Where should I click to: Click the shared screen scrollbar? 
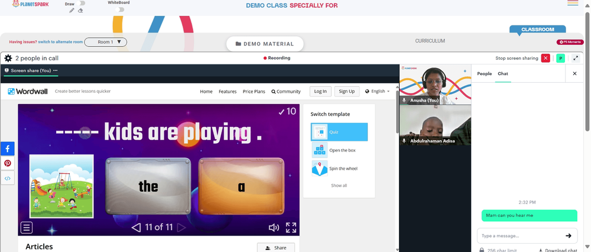tap(397, 113)
